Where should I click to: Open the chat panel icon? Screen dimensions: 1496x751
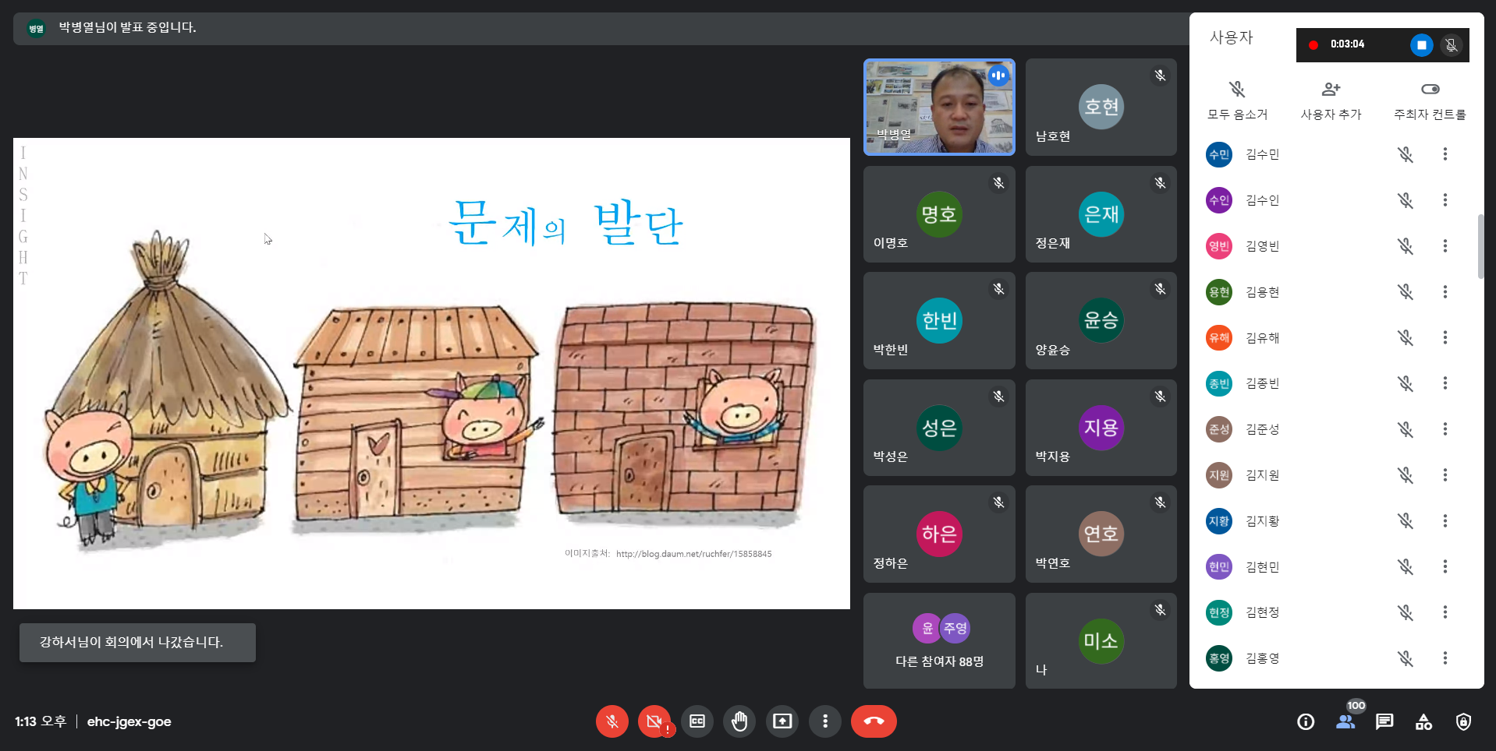click(1384, 721)
